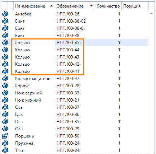Click the part icon for Нож верхний
Viewport: 156px width, 154px height.
(x=5, y=93)
